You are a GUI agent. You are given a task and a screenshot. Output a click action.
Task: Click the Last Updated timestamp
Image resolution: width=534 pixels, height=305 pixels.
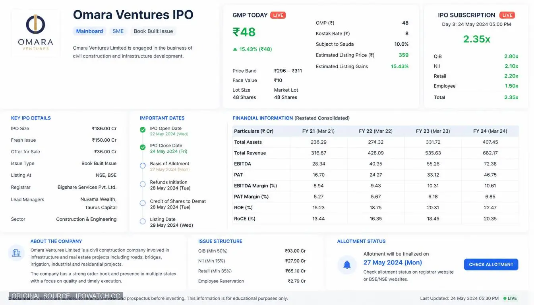pyautogui.click(x=459, y=299)
